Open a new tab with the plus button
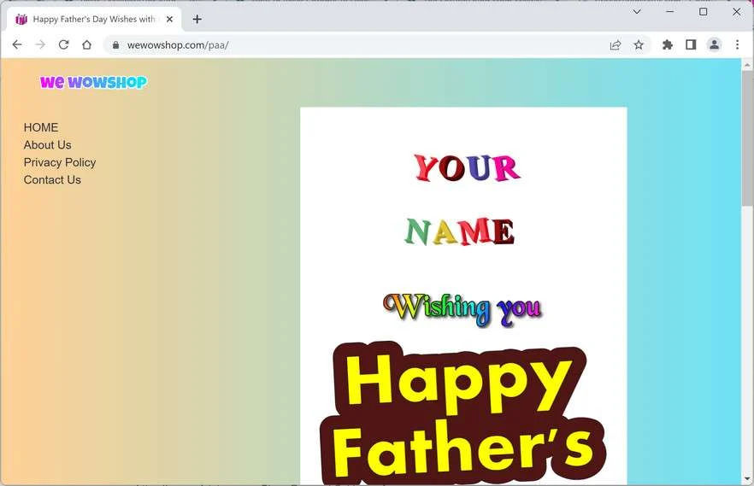This screenshot has height=486, width=754. click(x=197, y=19)
